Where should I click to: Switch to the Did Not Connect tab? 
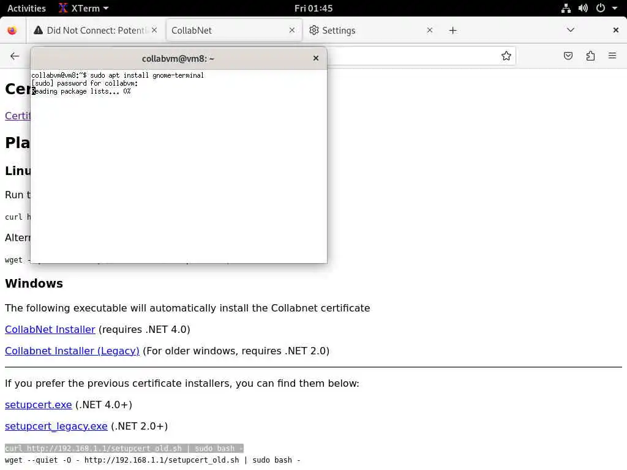pos(96,31)
